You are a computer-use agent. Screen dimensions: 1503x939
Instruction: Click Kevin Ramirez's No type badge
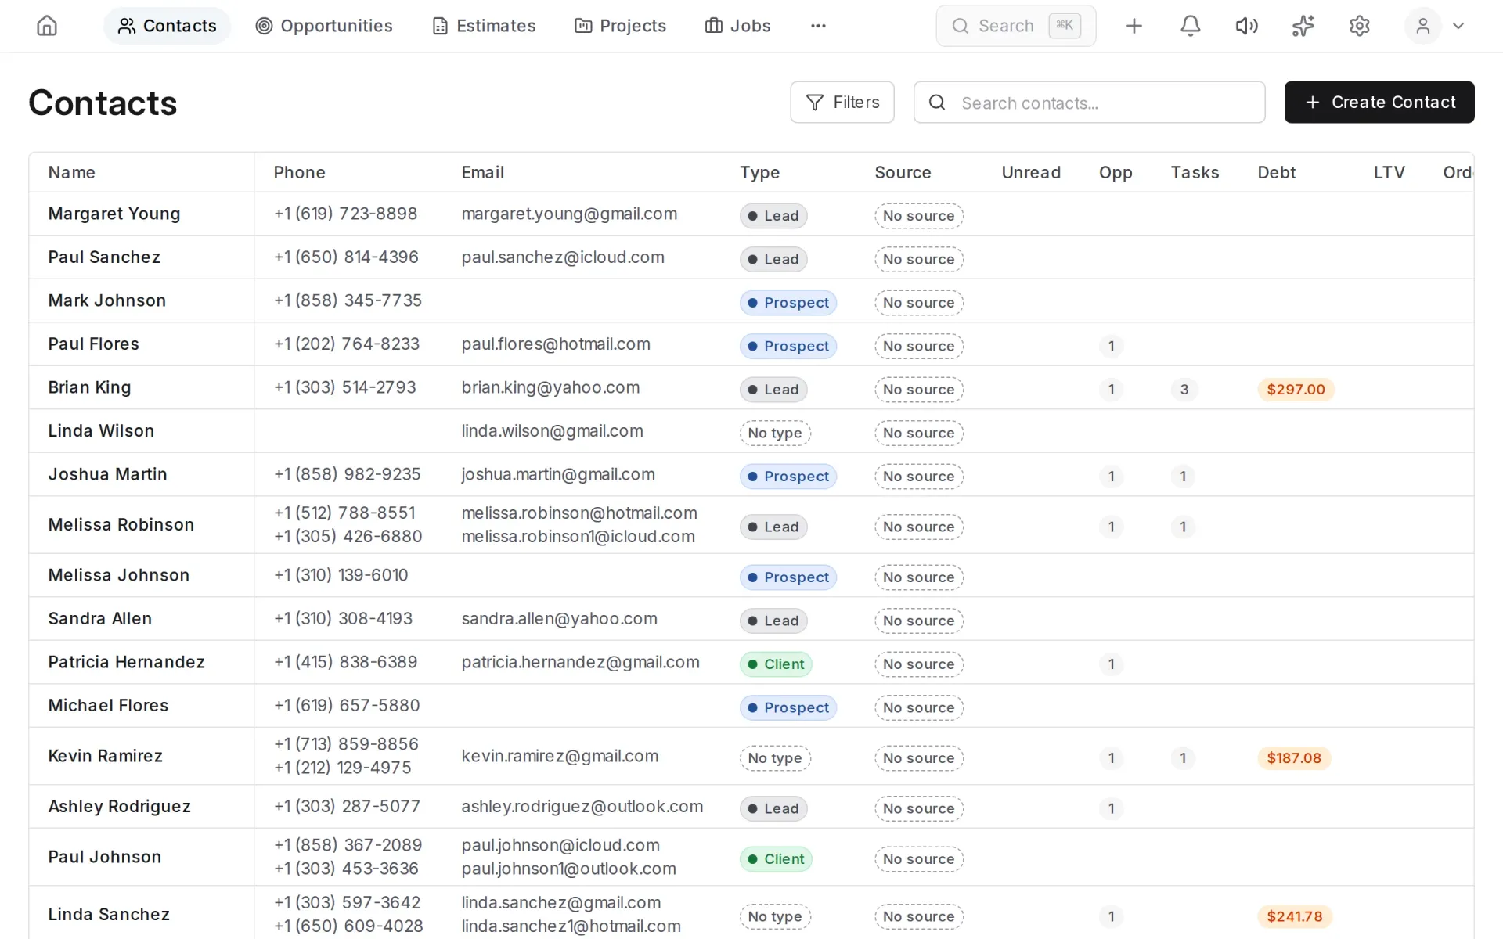[x=774, y=758]
